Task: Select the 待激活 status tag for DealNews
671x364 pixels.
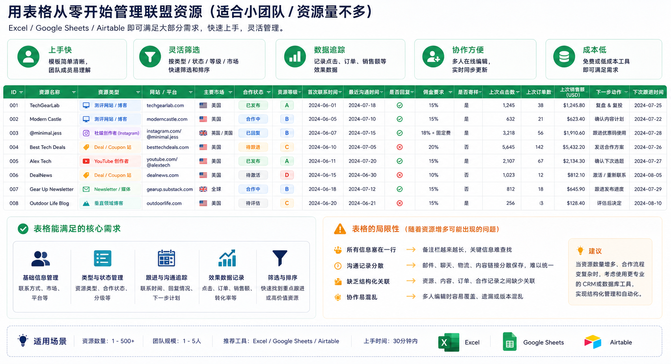Action: point(253,175)
